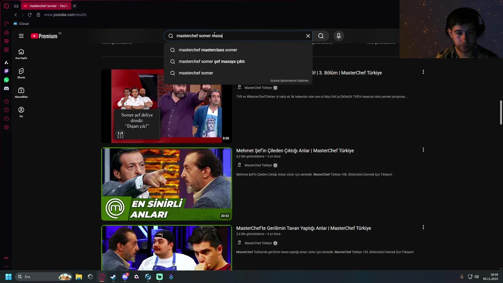The height and width of the screenshot is (283, 503).
Task: Open Siz profile section in sidebar
Action: 21,112
